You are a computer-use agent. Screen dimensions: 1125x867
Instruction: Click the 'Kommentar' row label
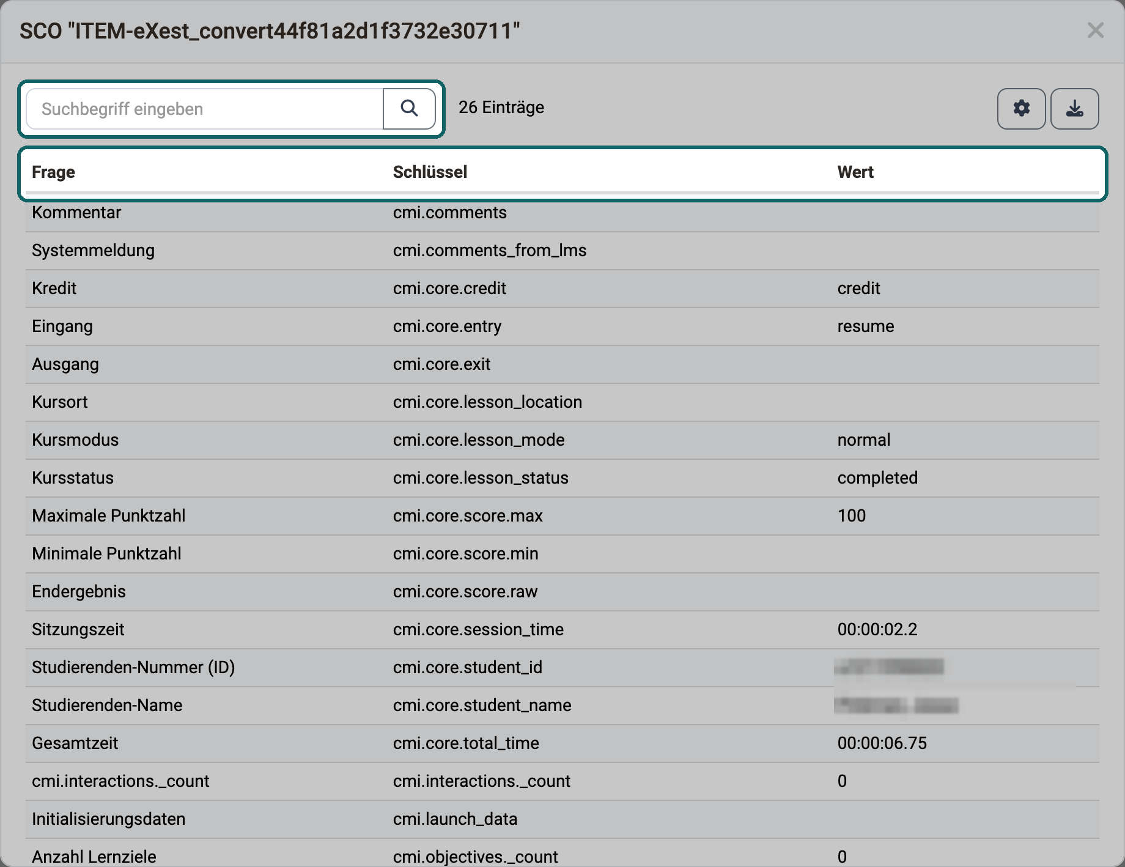tap(76, 213)
